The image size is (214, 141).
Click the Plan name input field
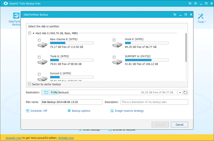tap(72, 102)
